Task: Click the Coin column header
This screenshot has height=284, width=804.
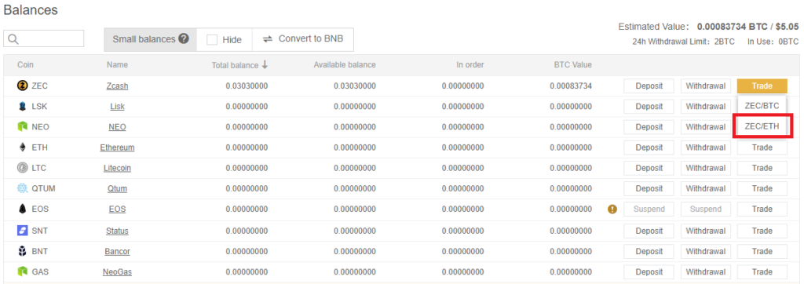Action: (x=26, y=64)
